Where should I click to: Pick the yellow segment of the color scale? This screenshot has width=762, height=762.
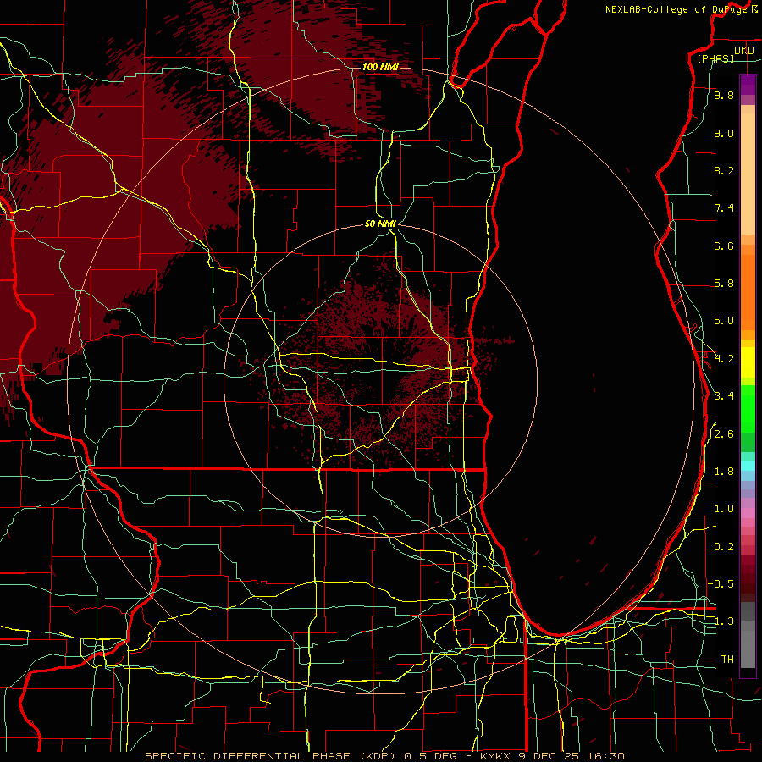click(x=748, y=362)
